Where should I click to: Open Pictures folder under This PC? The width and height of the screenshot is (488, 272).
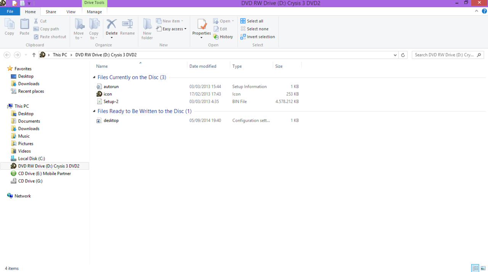point(26,144)
